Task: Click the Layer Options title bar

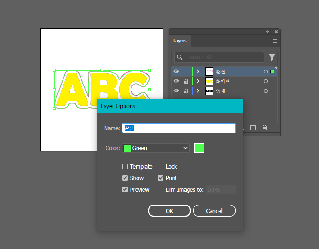Action: tap(170, 106)
